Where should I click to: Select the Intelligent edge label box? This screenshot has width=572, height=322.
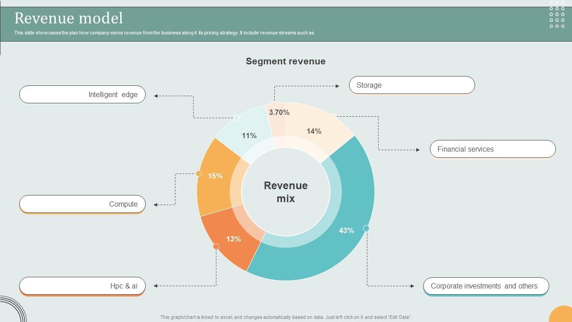82,94
